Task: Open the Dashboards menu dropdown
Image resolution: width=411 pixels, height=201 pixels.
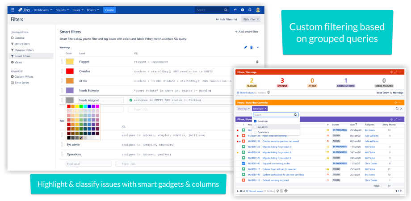Action: pos(43,10)
